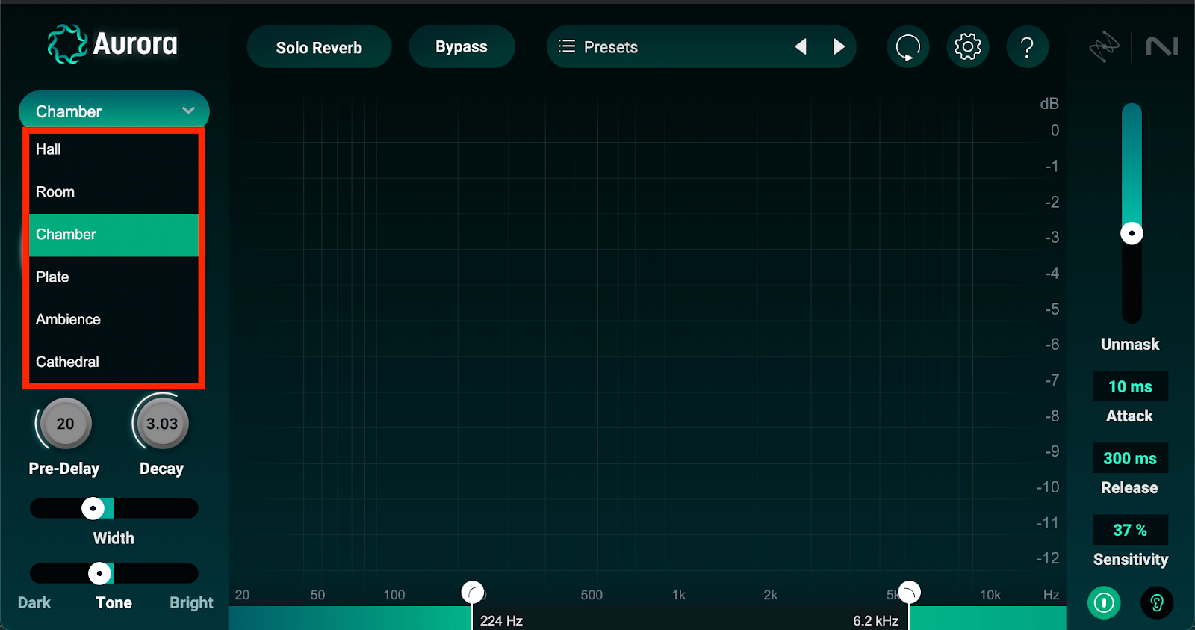Click the circular speech bubble icon
This screenshot has height=630, width=1195.
coord(907,47)
